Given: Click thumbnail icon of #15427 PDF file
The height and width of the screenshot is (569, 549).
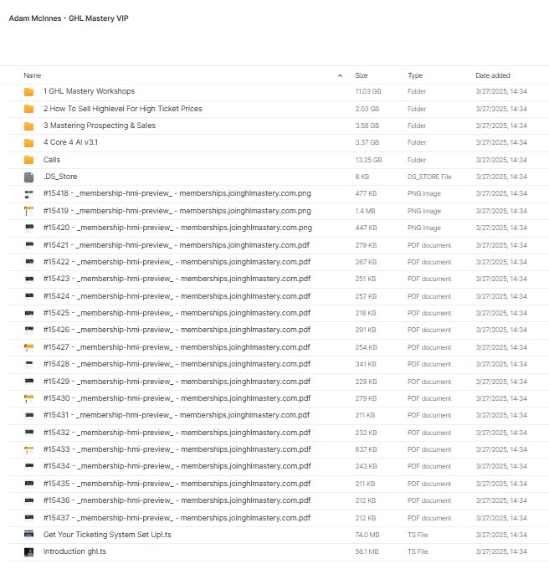Looking at the screenshot, I should (x=28, y=347).
